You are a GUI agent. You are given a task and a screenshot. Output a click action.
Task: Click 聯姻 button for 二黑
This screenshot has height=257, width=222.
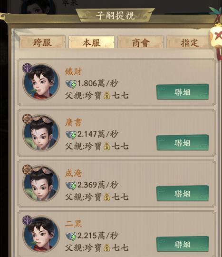click(x=183, y=244)
